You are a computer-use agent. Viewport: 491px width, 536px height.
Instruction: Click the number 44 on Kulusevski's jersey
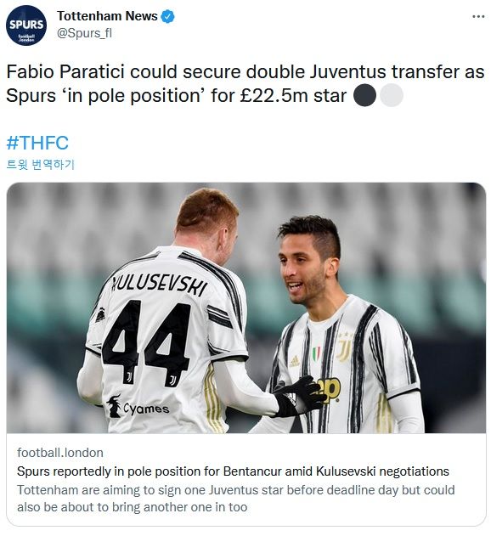(147, 341)
